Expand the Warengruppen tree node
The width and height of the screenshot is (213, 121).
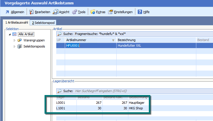14,40
